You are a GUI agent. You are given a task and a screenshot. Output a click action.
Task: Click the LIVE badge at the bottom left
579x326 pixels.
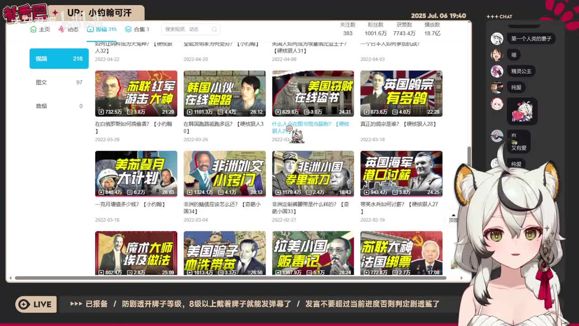point(36,304)
